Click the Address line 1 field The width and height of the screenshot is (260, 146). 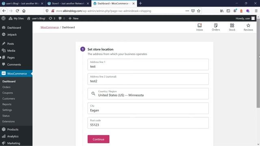(148, 64)
